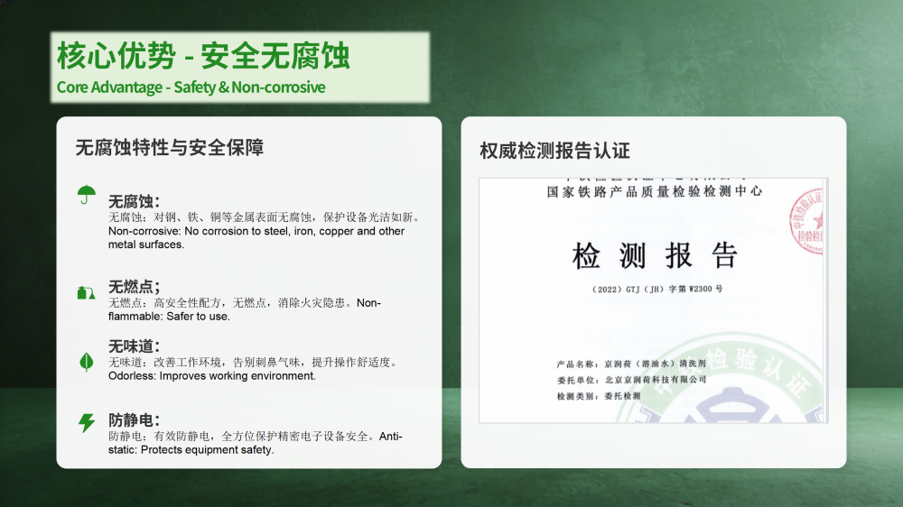903x507 pixels.
Task: Click the fuel can icon beside 无燃点
Action: 86,293
